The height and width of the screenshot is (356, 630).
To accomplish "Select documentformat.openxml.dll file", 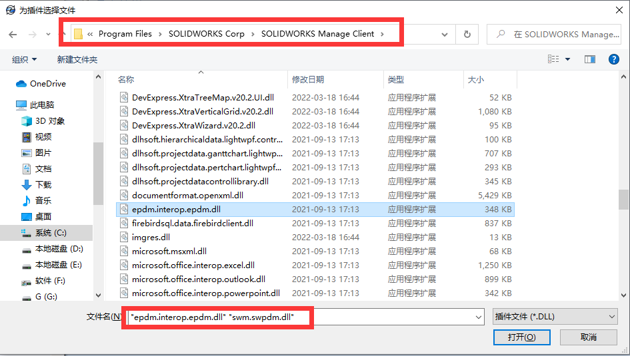I will tap(315, 196).
